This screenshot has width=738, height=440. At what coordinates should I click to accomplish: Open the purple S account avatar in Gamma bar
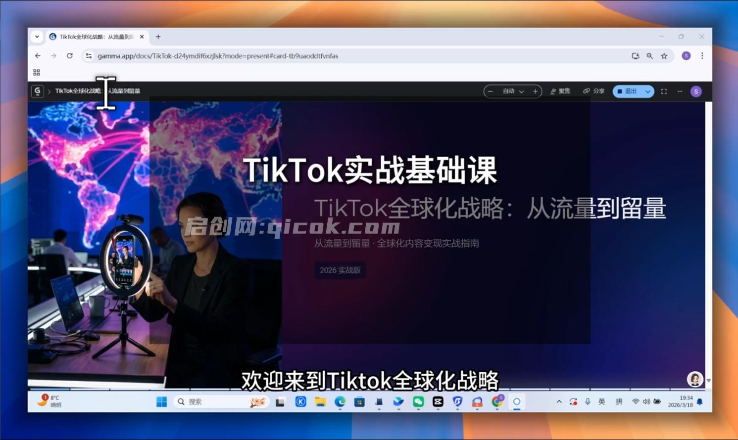click(x=696, y=91)
